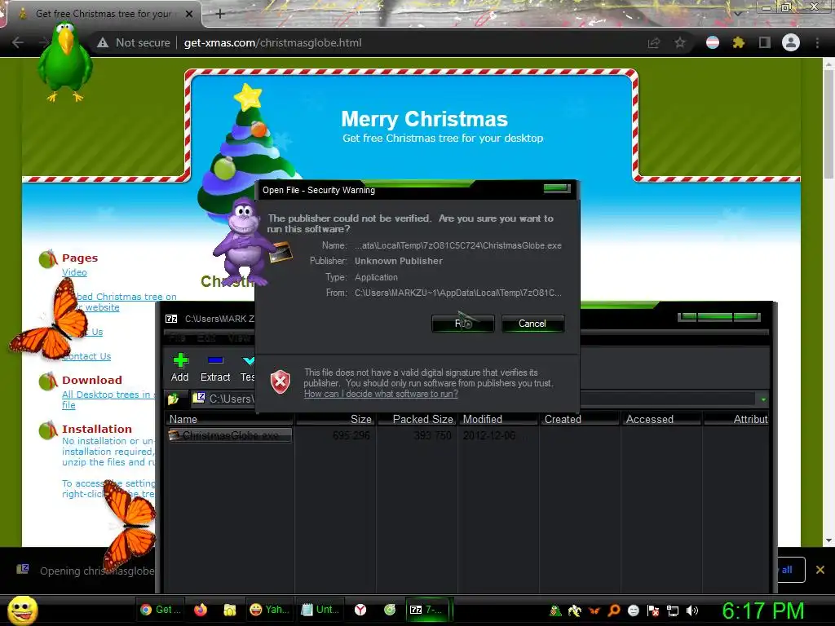Click the white bird tray icon
Screen dimensions: 835x626
coord(575,611)
